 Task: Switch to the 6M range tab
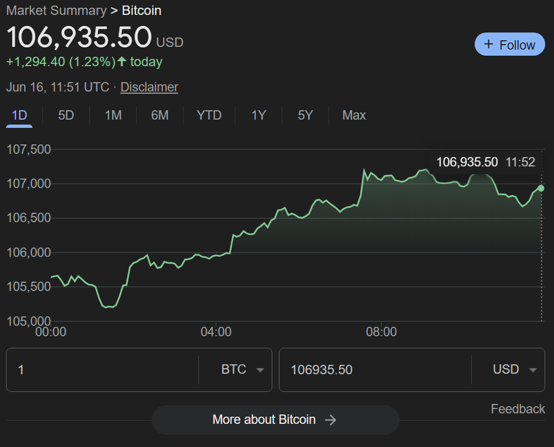(x=160, y=115)
